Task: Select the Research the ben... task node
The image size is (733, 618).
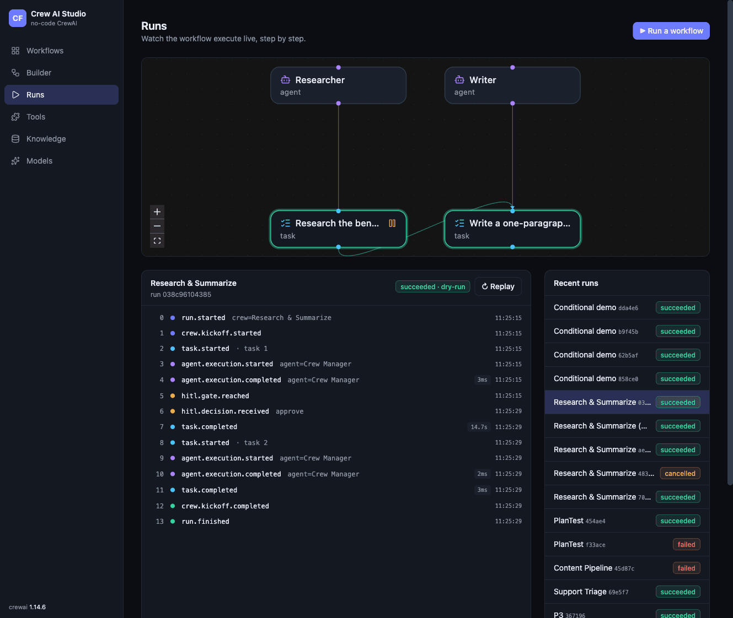Action: 339,229
